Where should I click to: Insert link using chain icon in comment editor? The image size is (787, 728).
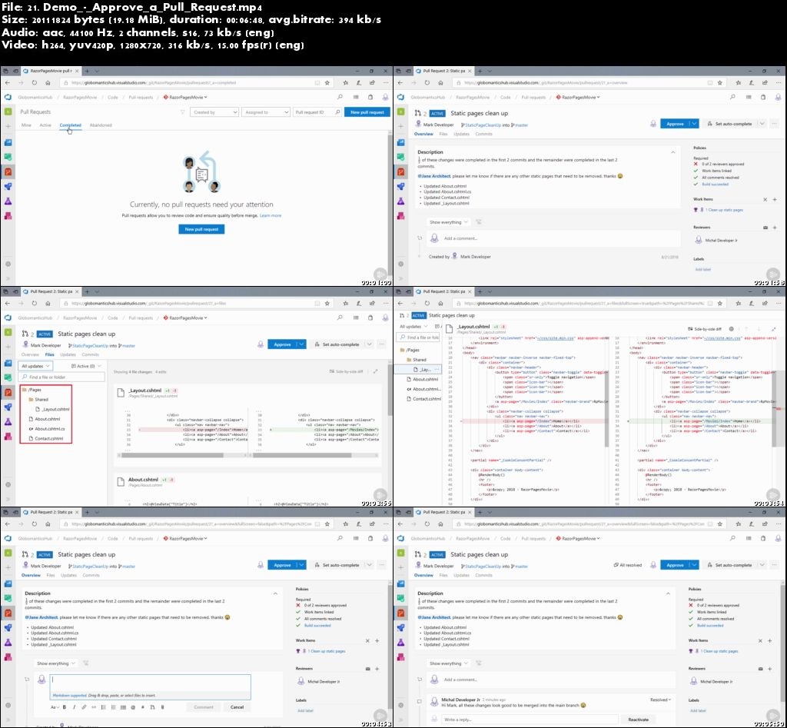(x=84, y=707)
